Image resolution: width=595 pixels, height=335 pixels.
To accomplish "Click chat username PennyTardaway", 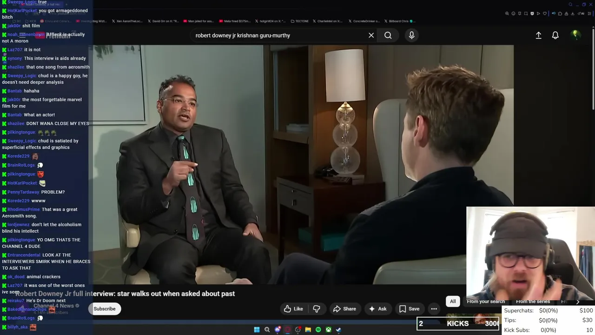I will [23, 192].
